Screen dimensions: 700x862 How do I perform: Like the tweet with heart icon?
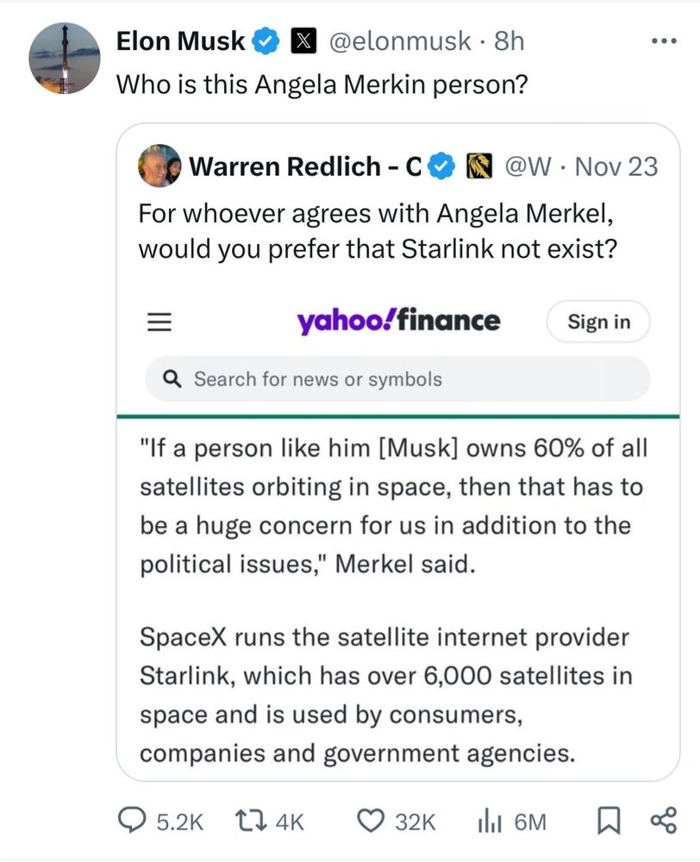(370, 821)
